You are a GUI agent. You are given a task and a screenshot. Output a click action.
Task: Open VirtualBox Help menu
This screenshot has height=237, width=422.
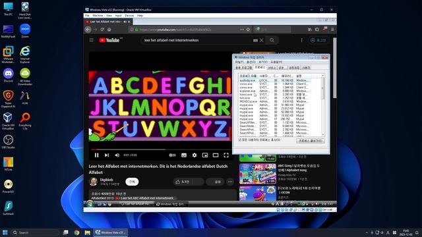click(140, 16)
